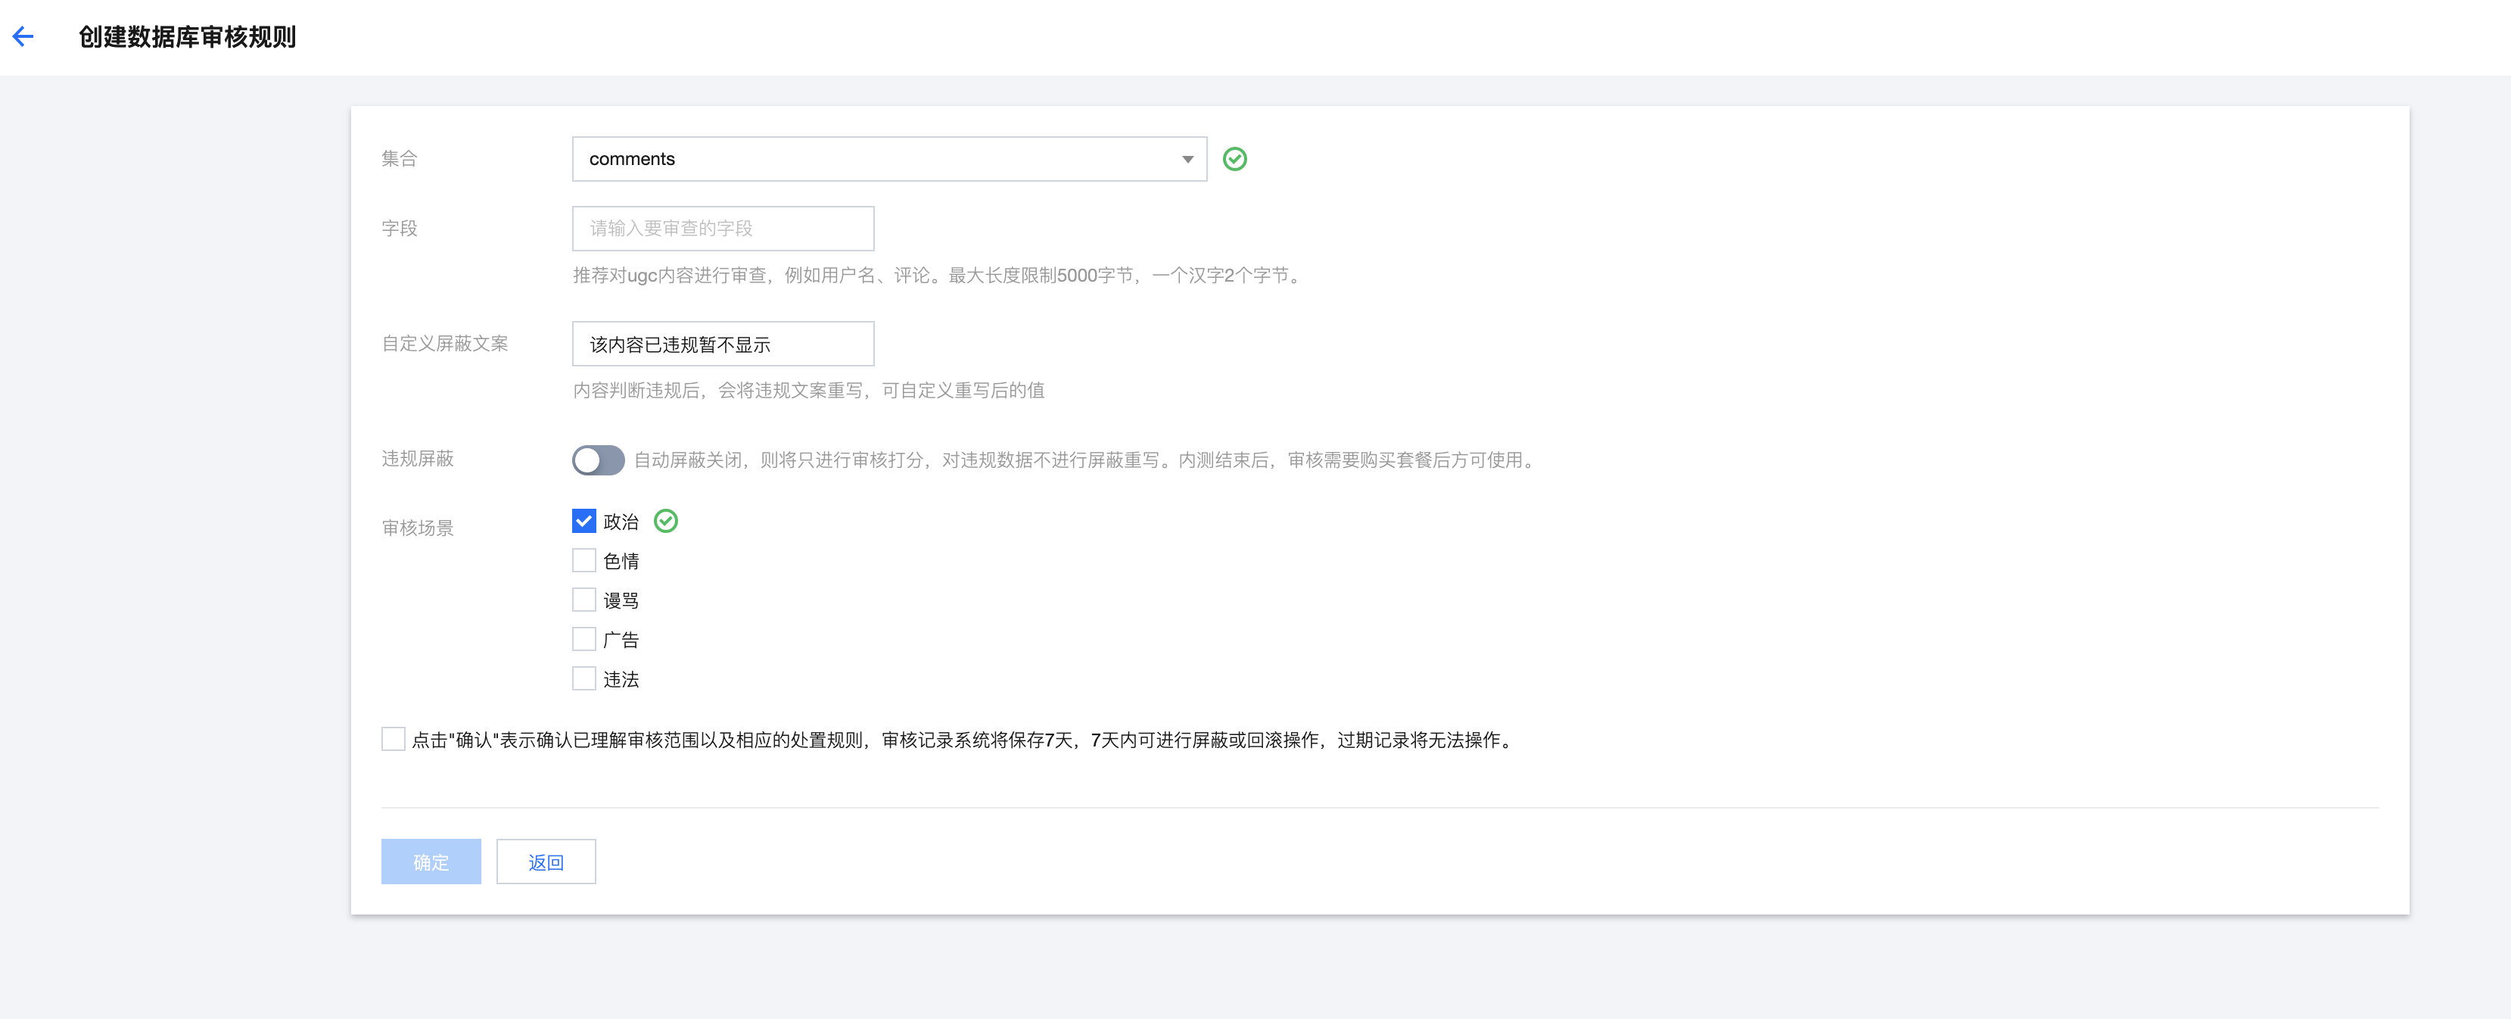Edit the 自定义屏蔽文案 text field
The image size is (2511, 1019).
click(722, 344)
